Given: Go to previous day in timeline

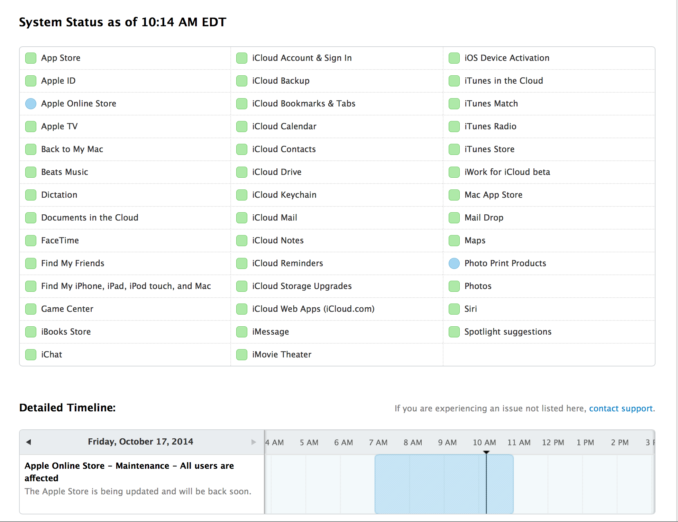Looking at the screenshot, I should (x=29, y=442).
